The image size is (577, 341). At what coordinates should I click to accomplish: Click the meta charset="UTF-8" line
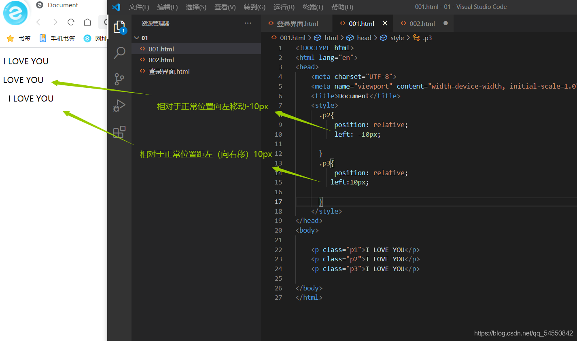pyautogui.click(x=354, y=76)
